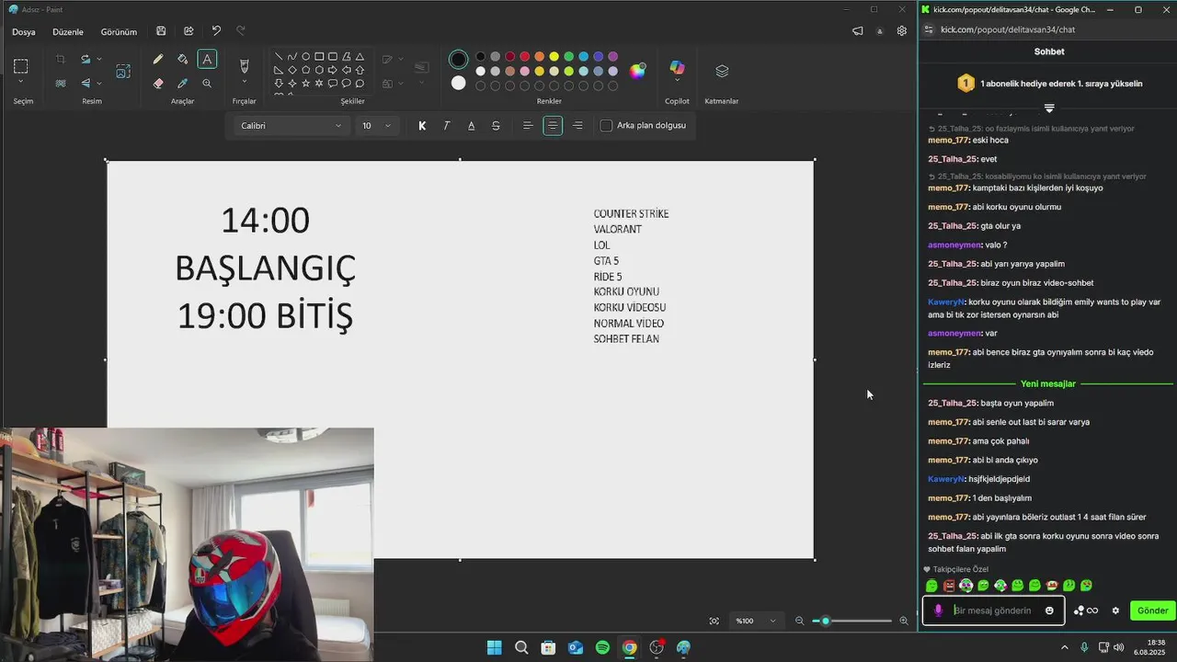Click the chat message input field
Screen dimensions: 1177x662
[x=993, y=611]
